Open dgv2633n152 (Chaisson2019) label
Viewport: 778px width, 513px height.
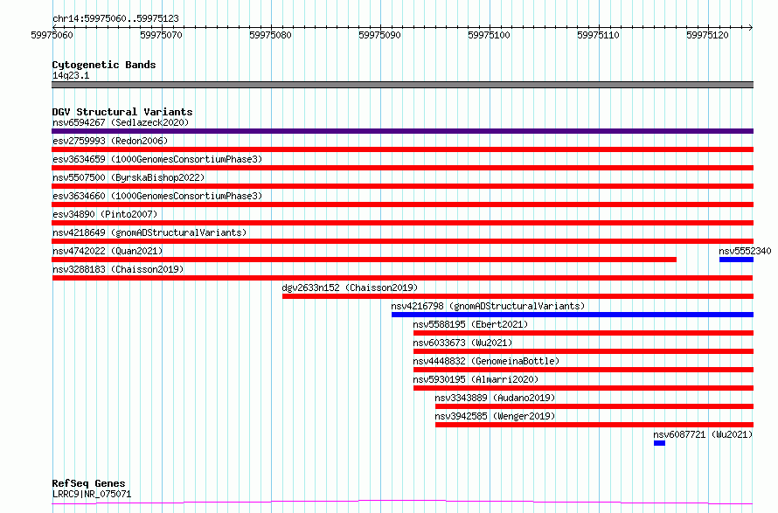click(x=350, y=288)
